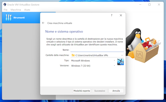Click the Annulla button
The image size is (166, 102).
(116, 91)
